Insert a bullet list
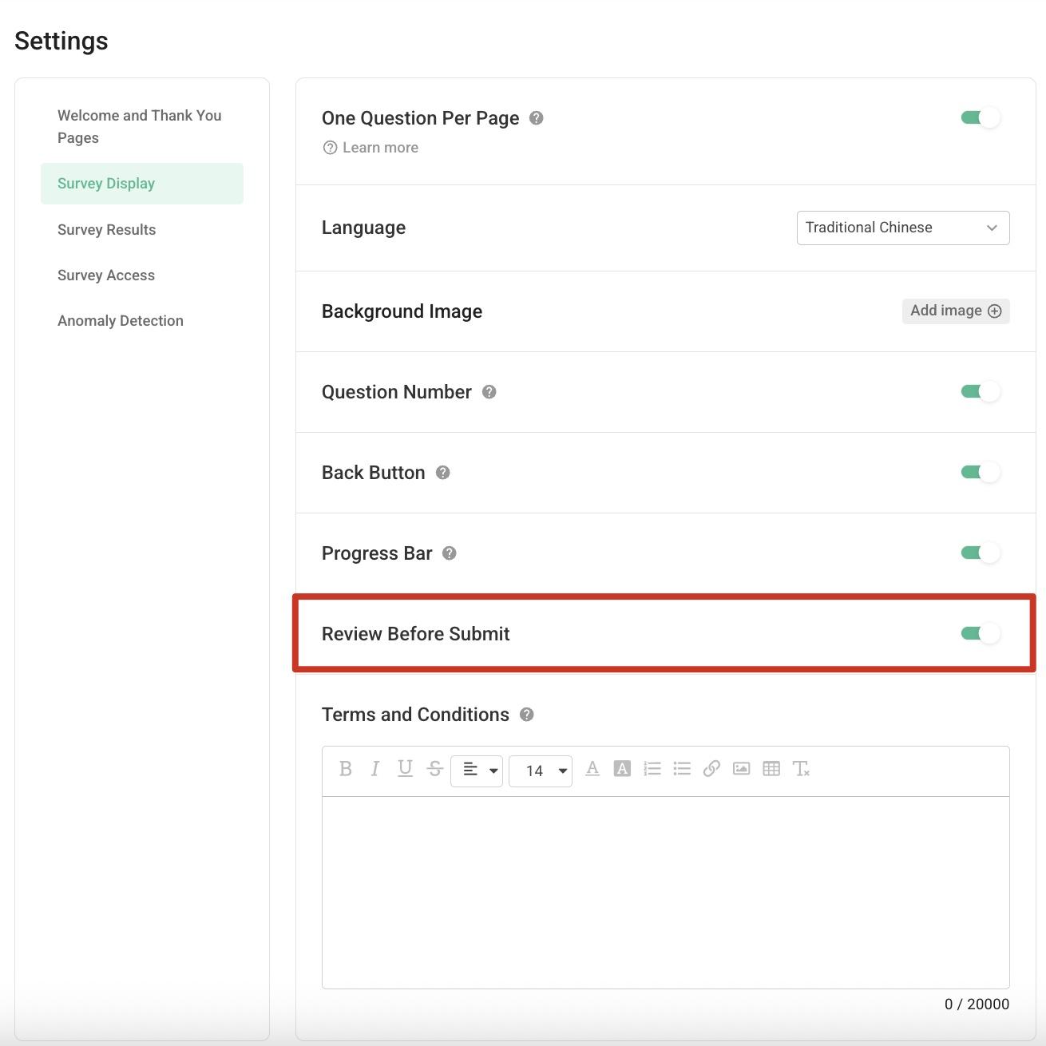The height and width of the screenshot is (1046, 1046). 682,769
